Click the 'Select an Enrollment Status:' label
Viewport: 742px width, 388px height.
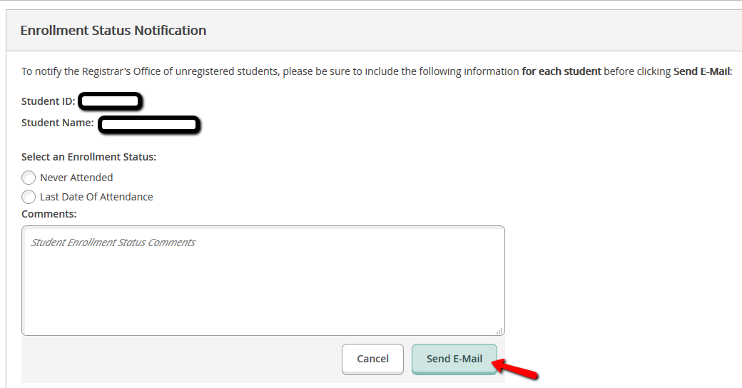88,157
